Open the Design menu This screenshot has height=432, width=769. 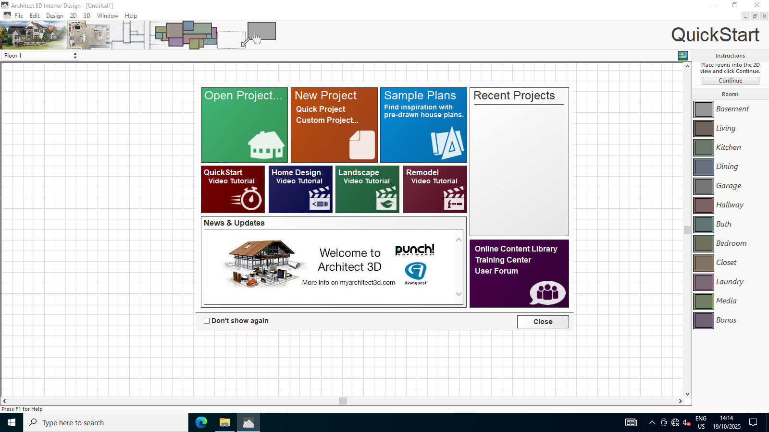tap(54, 16)
